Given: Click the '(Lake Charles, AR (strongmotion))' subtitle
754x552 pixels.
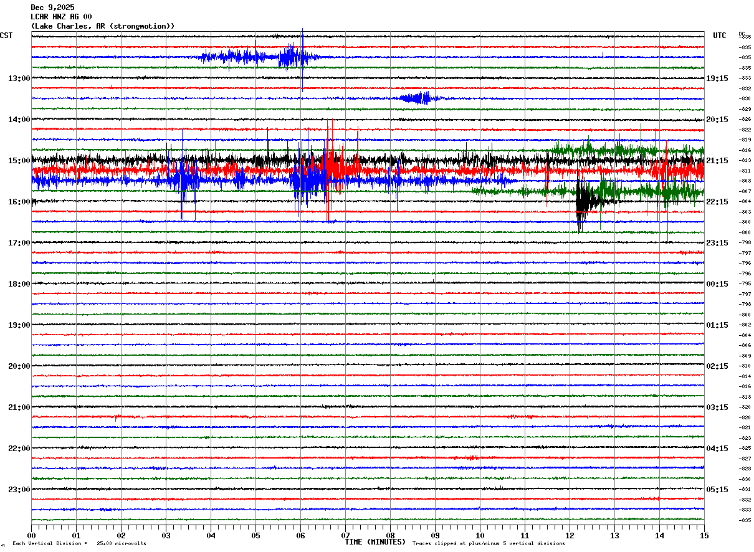Looking at the screenshot, I should click(x=103, y=26).
